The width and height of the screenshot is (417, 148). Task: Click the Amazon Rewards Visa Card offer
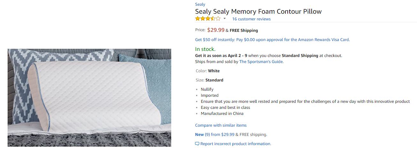click(272, 40)
